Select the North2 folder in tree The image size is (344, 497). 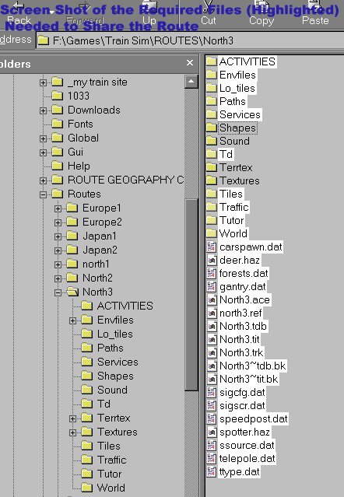click(97, 278)
